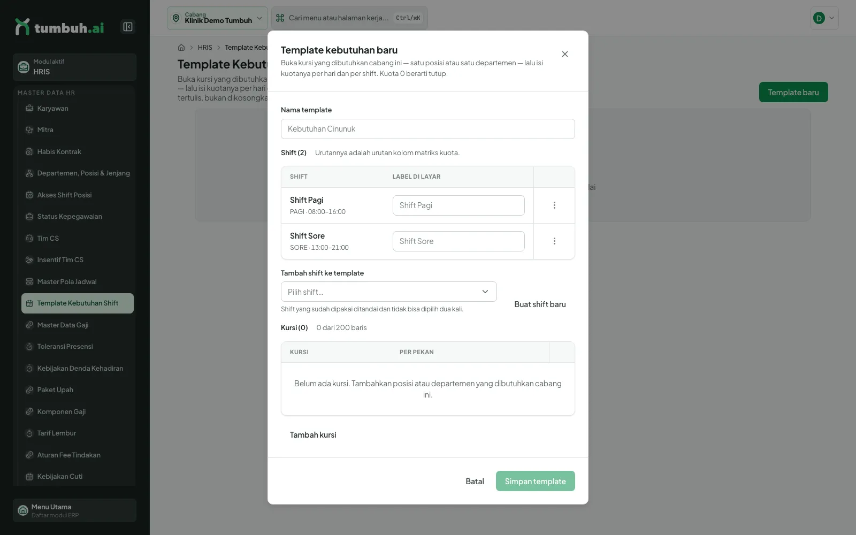Click the Habis Kontrak sidebar icon
The height and width of the screenshot is (535, 856).
[x=29, y=152]
